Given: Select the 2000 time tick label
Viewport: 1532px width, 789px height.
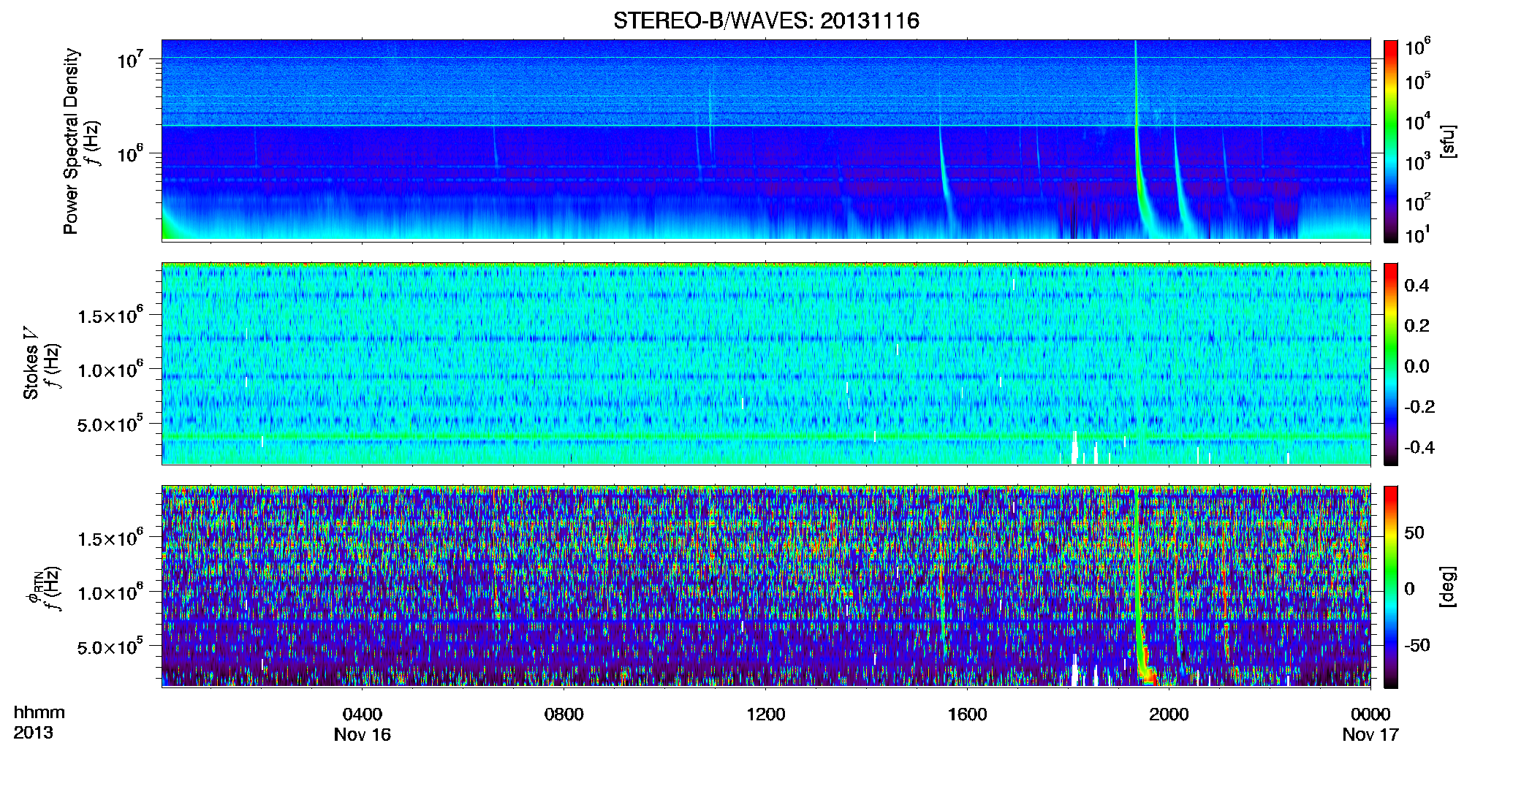Looking at the screenshot, I should (1169, 714).
